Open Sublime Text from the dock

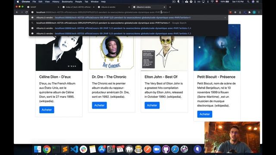click(65, 149)
